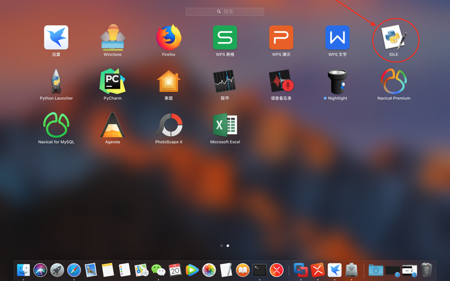Open Mail stamp icon in dock
Screen dimensions: 450x281
(91, 270)
